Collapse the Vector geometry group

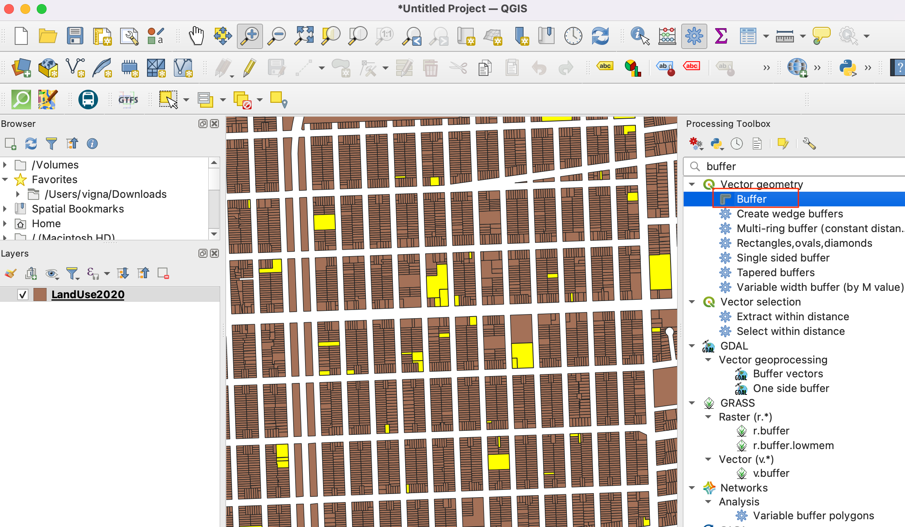tap(692, 184)
